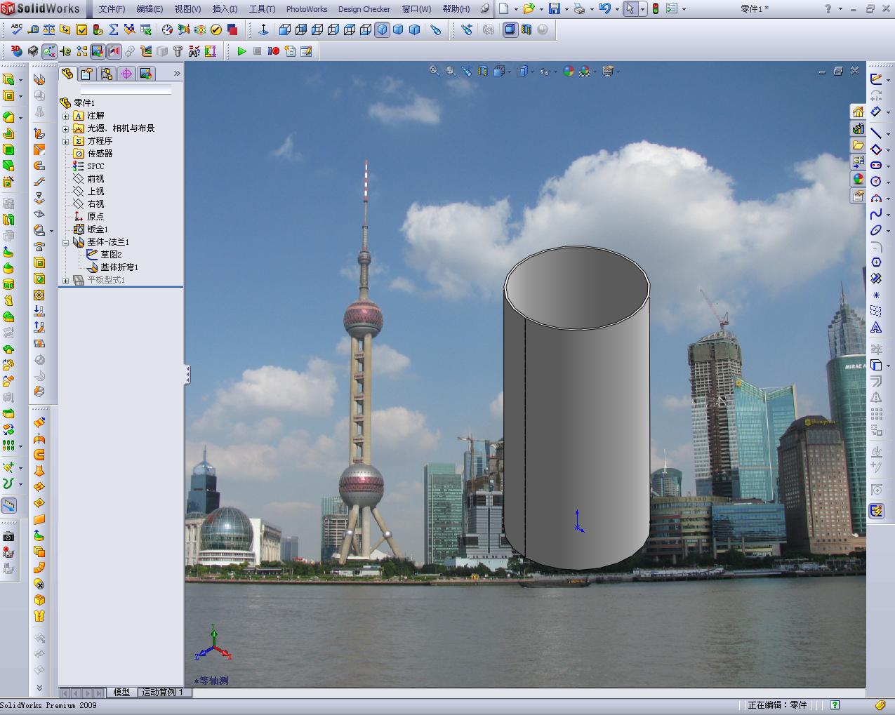Select the Line sketch tool
Screen dimensions: 895x715
[876, 133]
